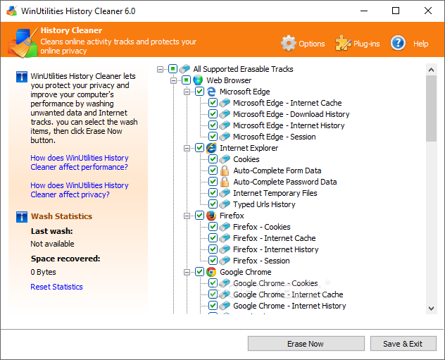Image resolution: width=445 pixels, height=360 pixels.
Task: Click the History Cleaner broom logo icon
Action: [23, 42]
